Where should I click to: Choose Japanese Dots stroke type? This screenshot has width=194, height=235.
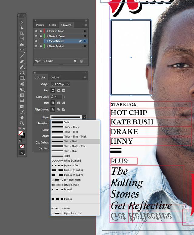(75, 165)
